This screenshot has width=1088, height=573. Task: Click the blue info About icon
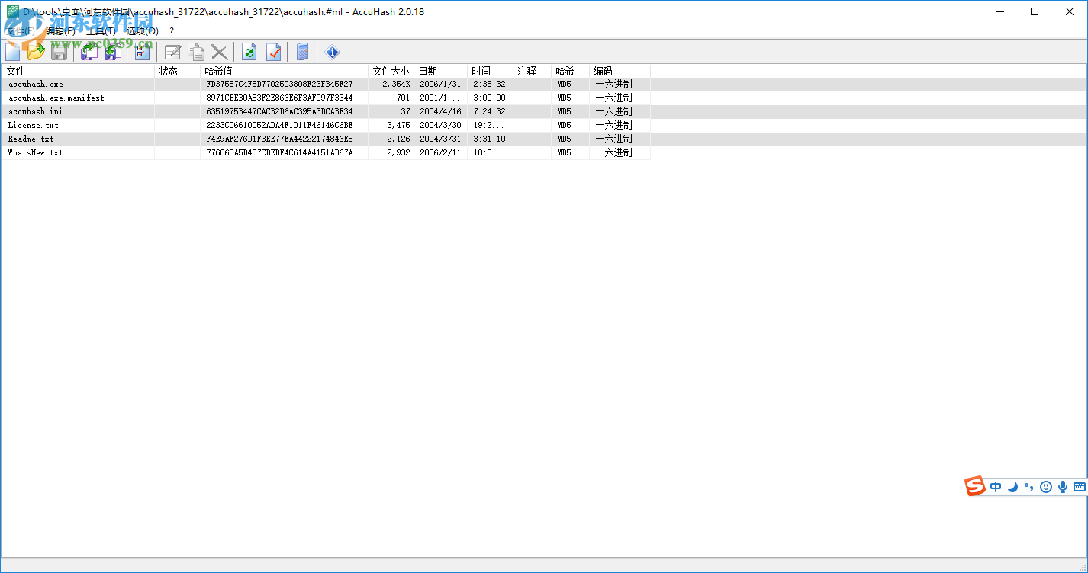coord(332,52)
